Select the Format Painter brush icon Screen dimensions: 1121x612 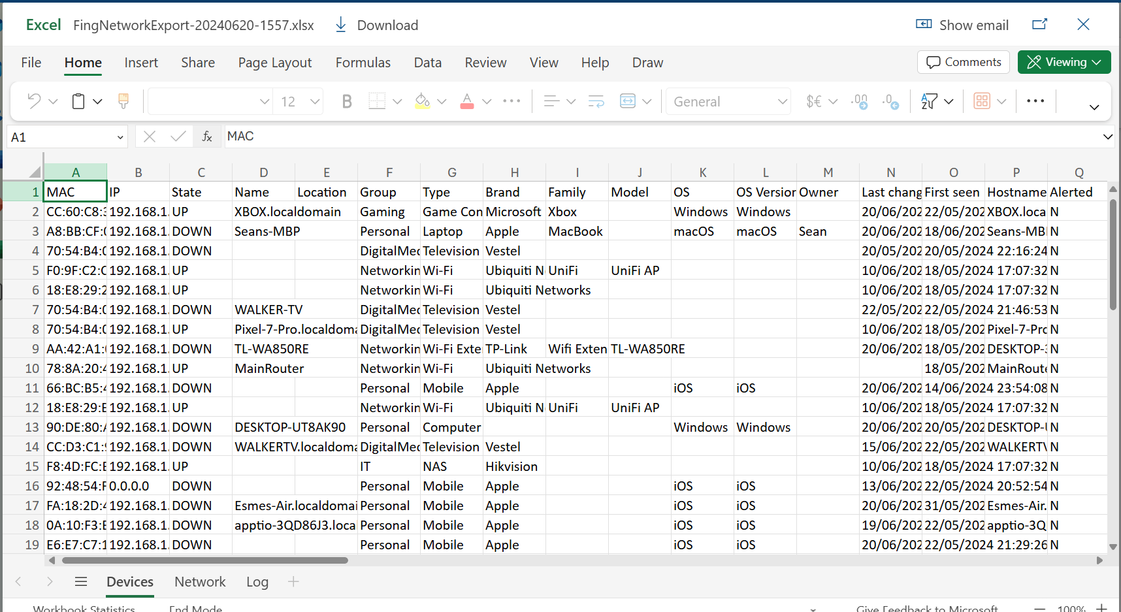(123, 101)
